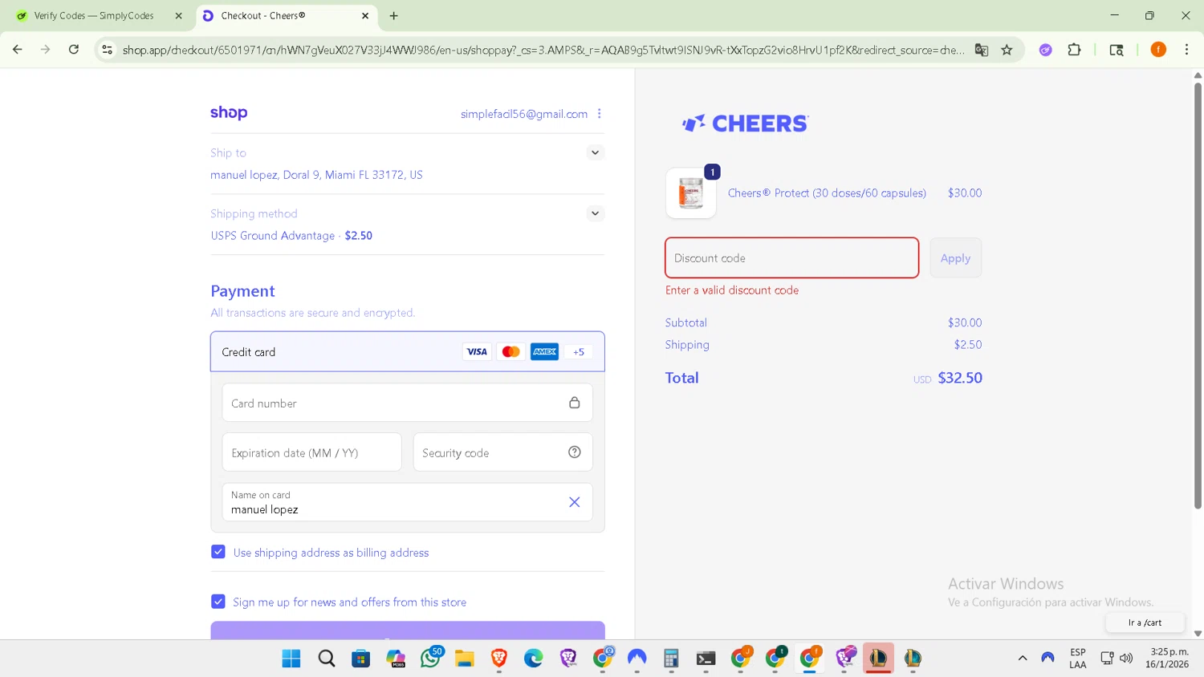The image size is (1204, 677).
Task: Open the account options next to email
Action: pos(600,114)
